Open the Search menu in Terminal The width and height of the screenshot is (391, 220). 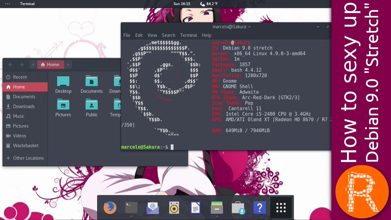click(169, 35)
